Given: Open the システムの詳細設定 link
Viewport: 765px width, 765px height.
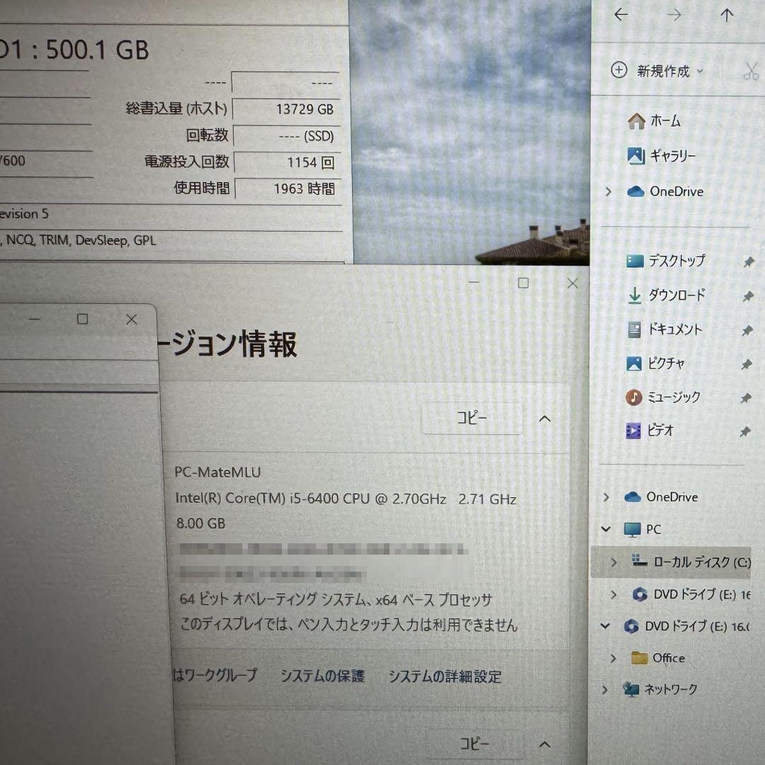Looking at the screenshot, I should tap(445, 676).
